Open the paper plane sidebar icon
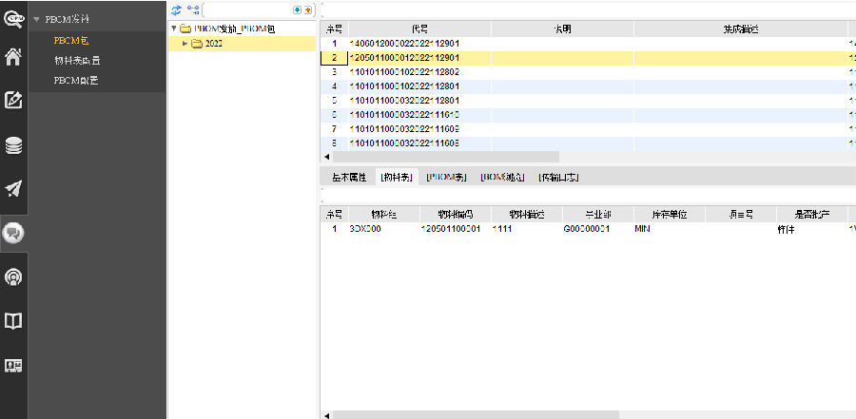Screen dimensions: 856x419 [13, 188]
